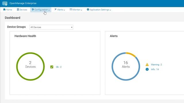Image resolution: width=184 pixels, height=103 pixels.
Task: Click the yellow Warning triangle icon
Action: [x=147, y=65]
